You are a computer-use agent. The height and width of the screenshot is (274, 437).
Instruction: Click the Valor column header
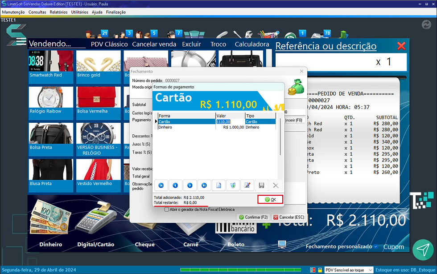[x=230, y=116]
